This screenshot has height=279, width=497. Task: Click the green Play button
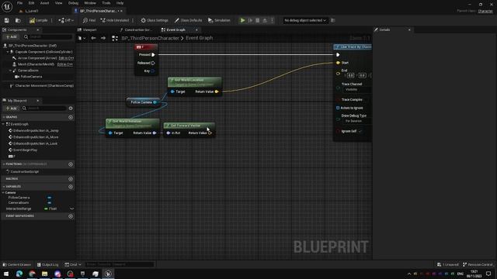[x=242, y=20]
